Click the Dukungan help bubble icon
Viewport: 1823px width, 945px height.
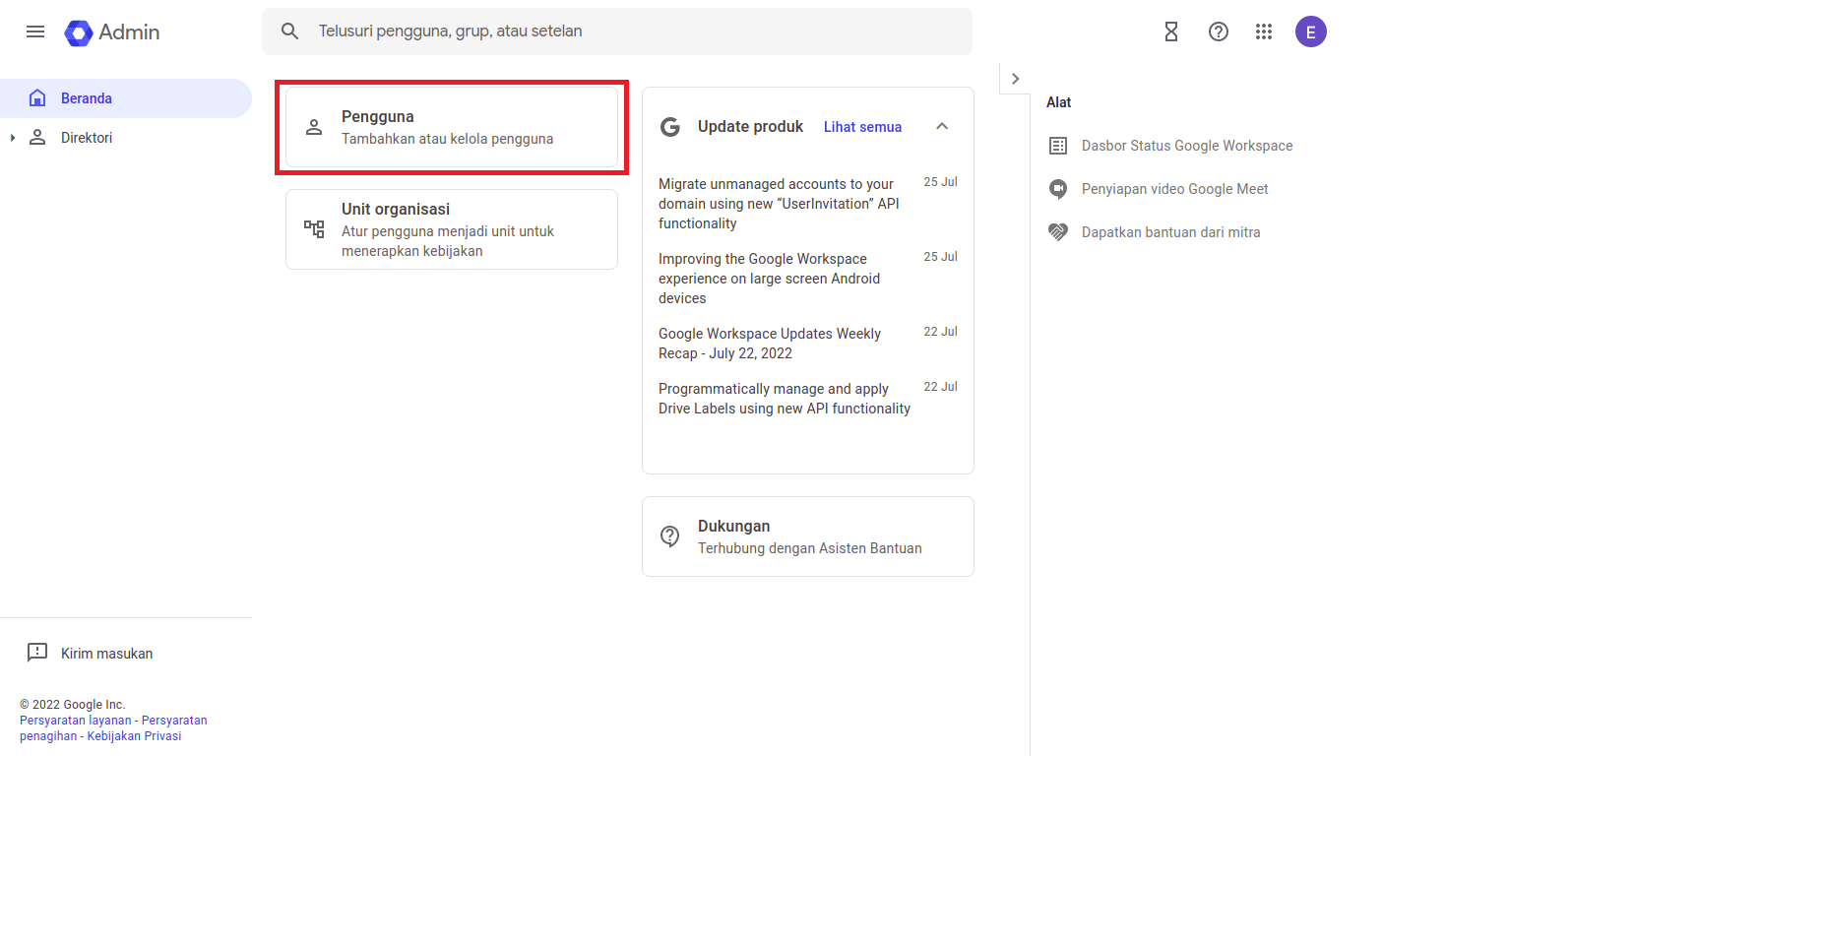pos(670,536)
